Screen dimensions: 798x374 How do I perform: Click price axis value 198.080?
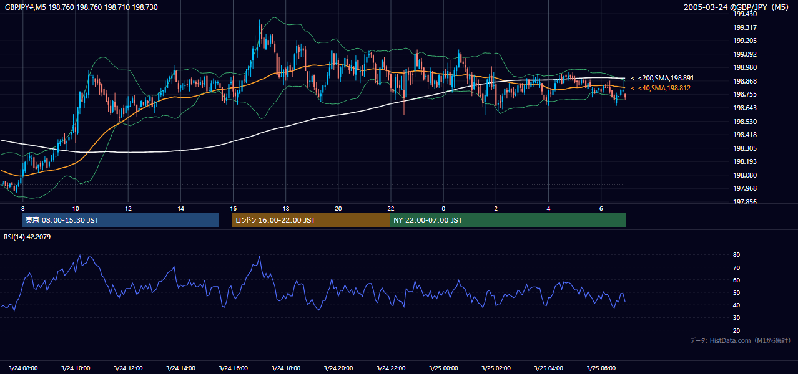click(x=744, y=175)
